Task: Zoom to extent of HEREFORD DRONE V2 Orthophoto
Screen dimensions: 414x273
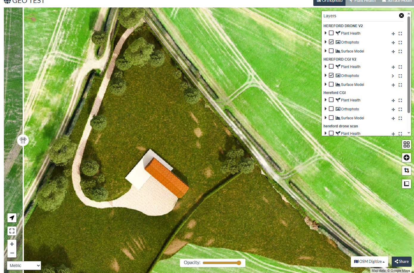Action: coord(400,43)
